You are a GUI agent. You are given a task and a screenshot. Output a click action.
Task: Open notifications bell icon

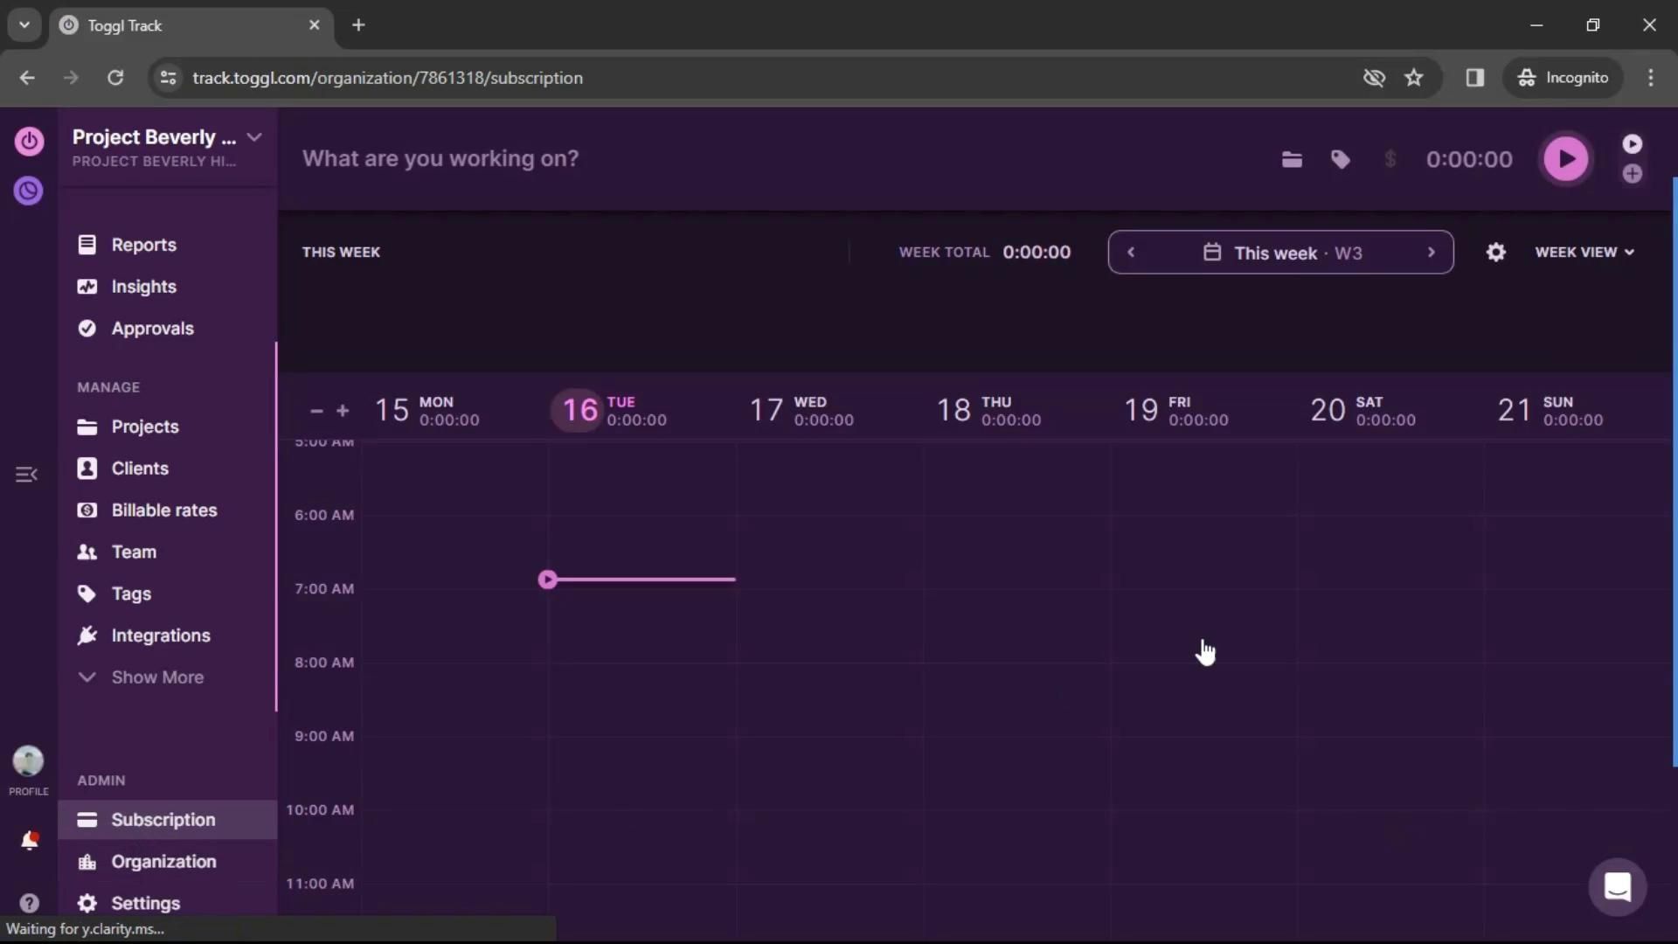[x=29, y=841]
